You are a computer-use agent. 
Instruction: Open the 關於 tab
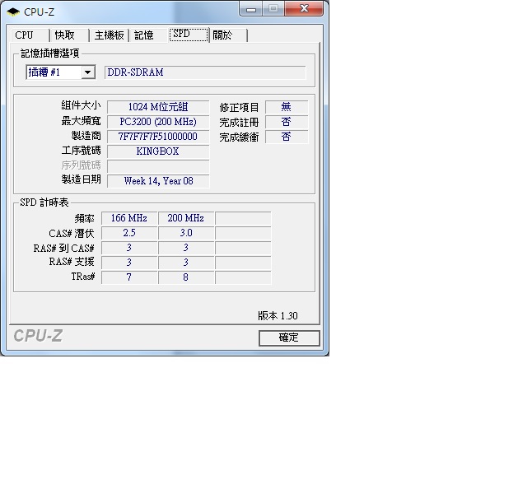click(x=229, y=35)
